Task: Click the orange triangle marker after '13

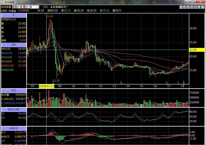Action: click(121, 82)
